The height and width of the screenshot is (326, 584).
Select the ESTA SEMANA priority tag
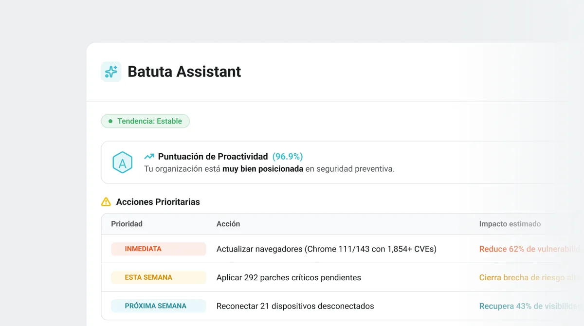159,277
